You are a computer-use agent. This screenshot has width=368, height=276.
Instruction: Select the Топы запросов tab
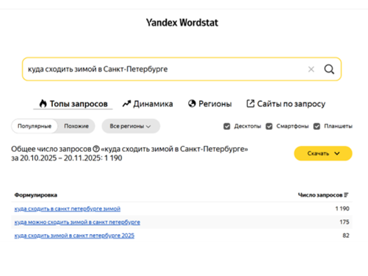[x=74, y=104]
